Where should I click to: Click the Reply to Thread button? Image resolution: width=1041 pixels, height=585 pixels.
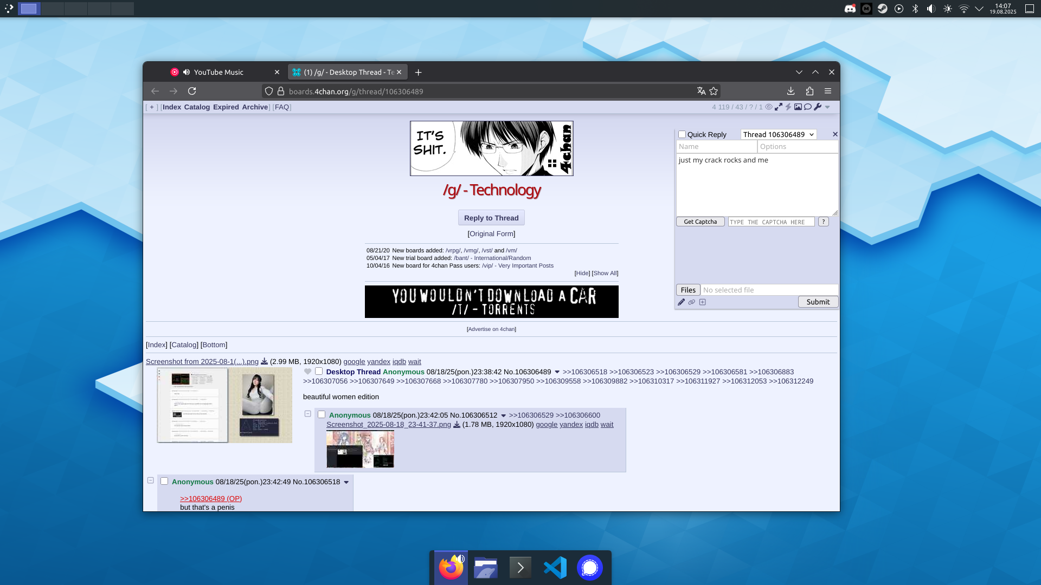pyautogui.click(x=491, y=218)
